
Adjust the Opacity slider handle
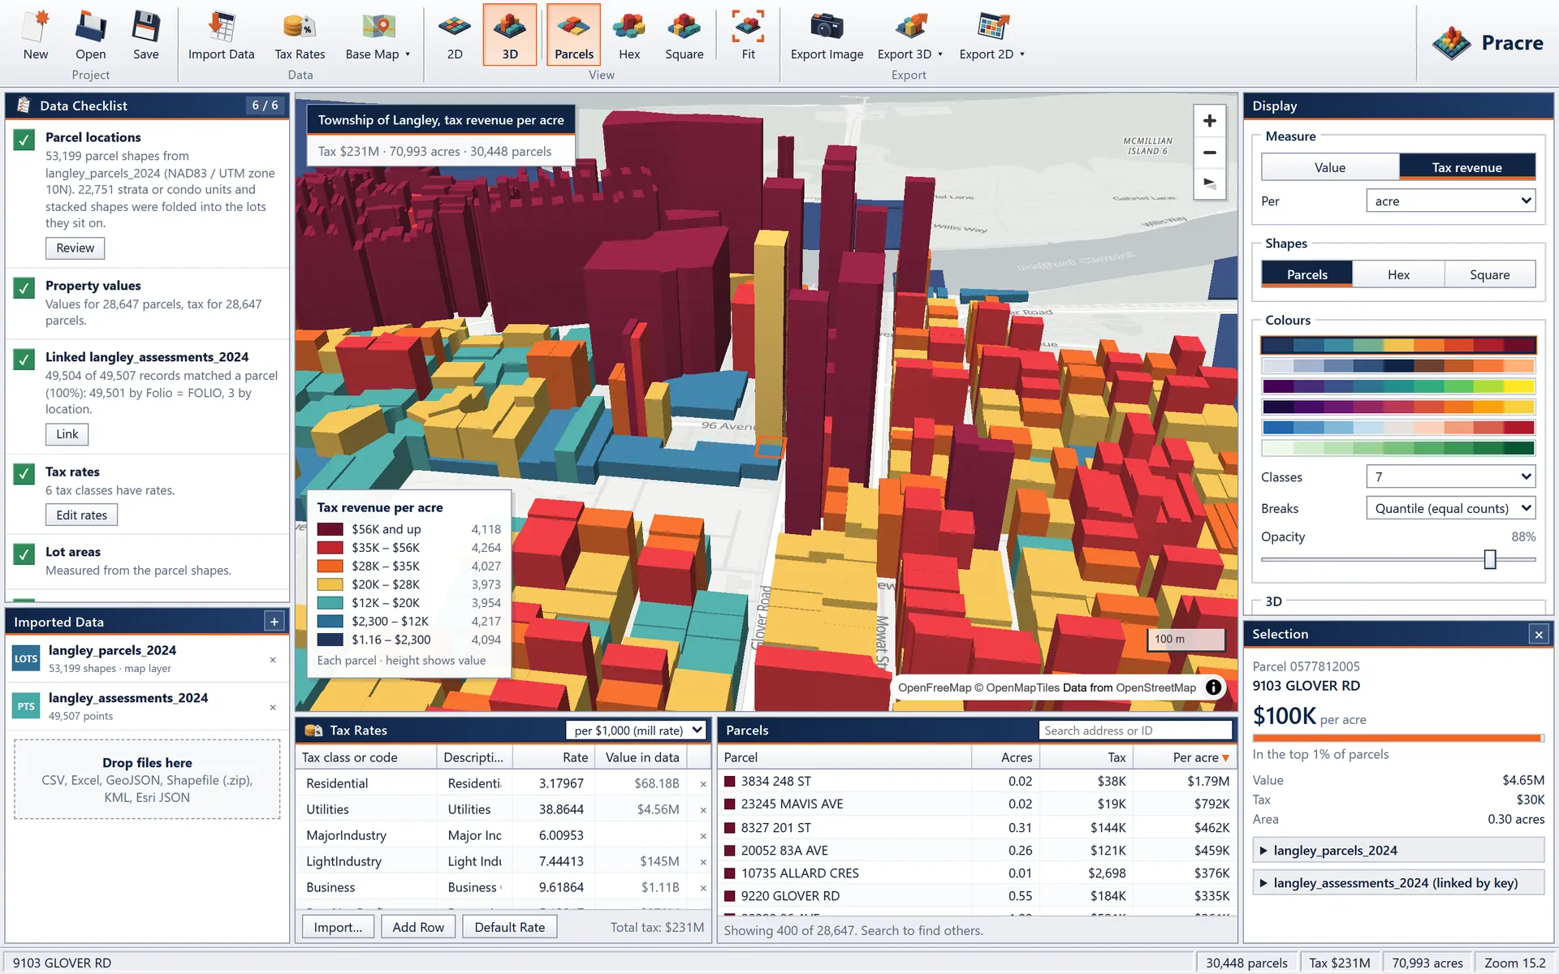click(1490, 559)
